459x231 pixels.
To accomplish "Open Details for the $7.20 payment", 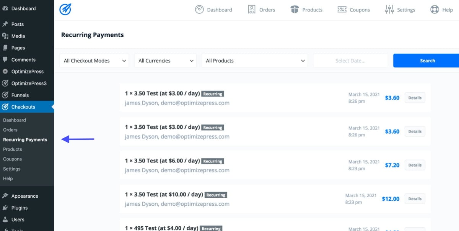I will click(415, 165).
